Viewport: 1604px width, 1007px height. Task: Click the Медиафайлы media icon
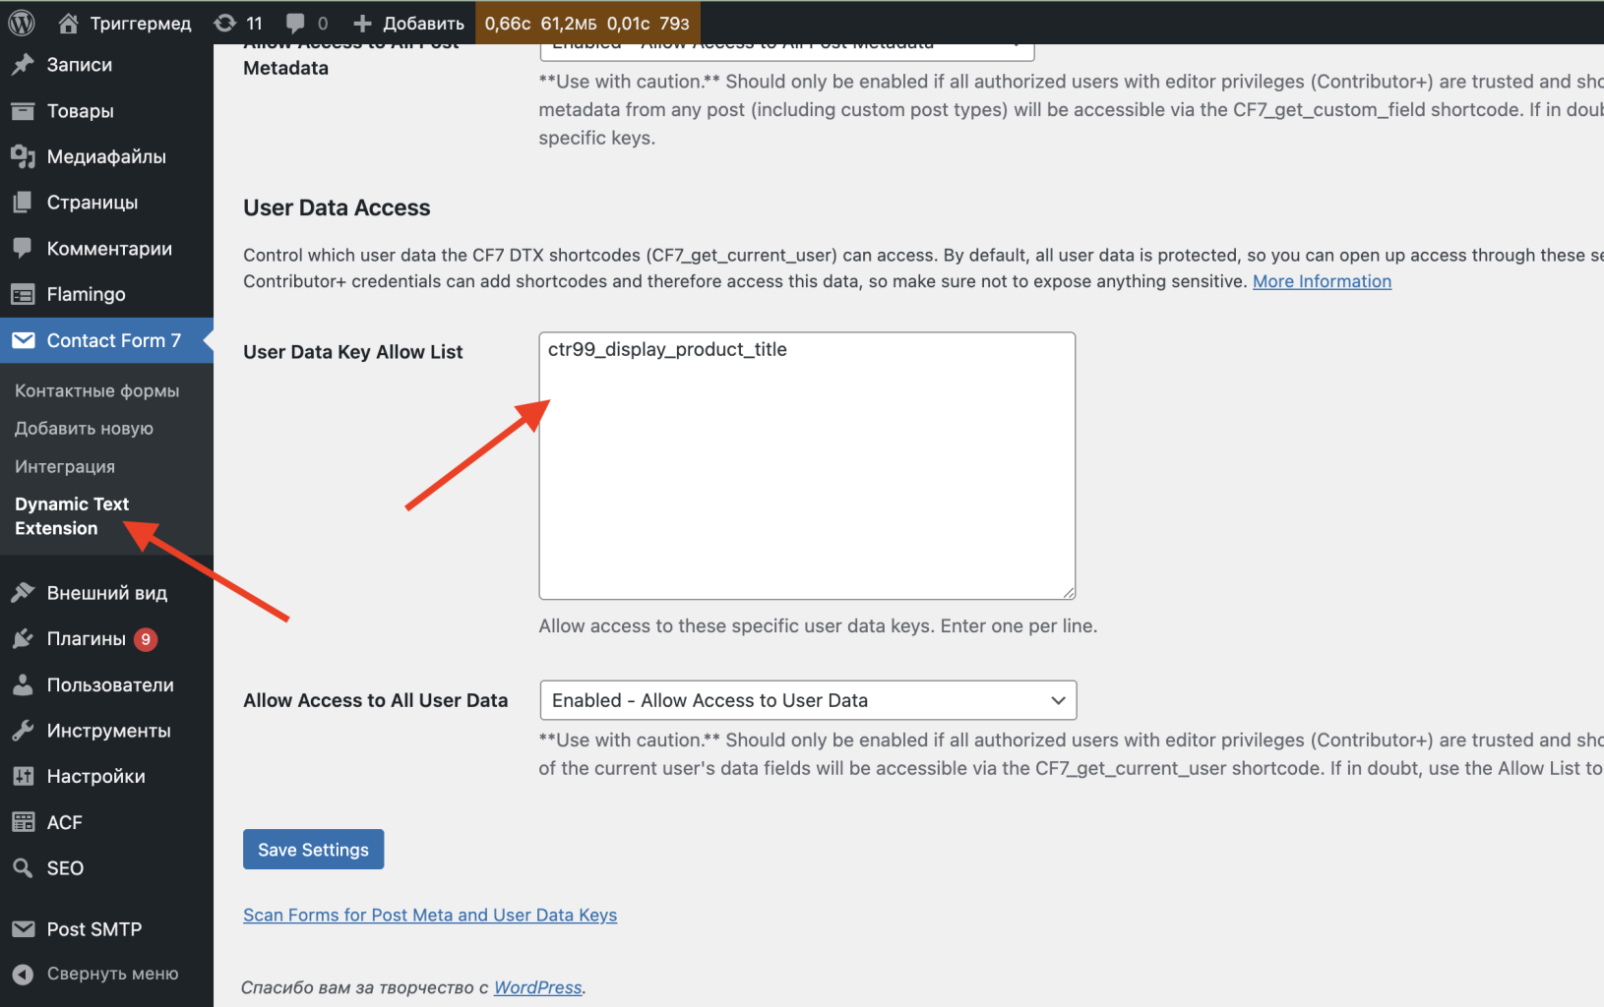(23, 156)
